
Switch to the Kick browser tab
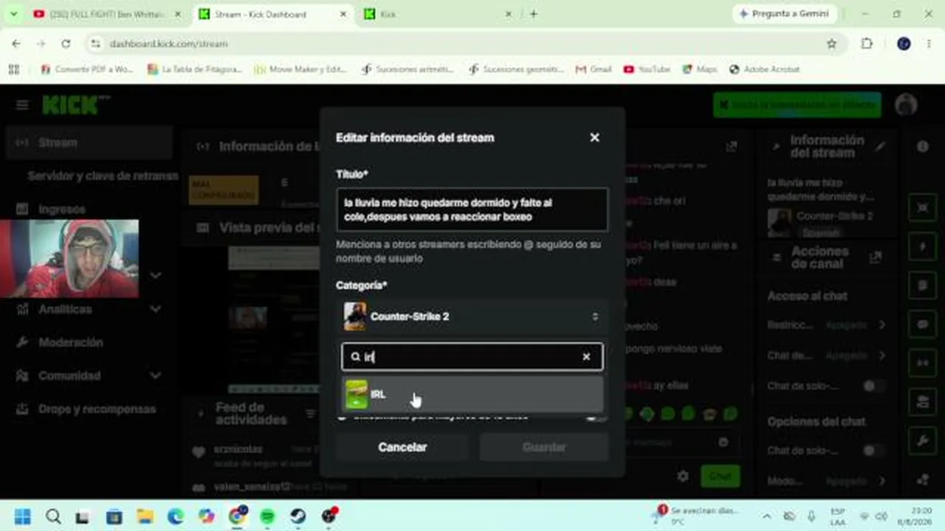click(x=441, y=14)
